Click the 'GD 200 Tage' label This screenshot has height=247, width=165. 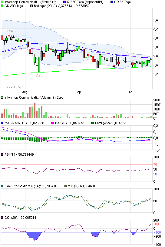click(x=14, y=6)
